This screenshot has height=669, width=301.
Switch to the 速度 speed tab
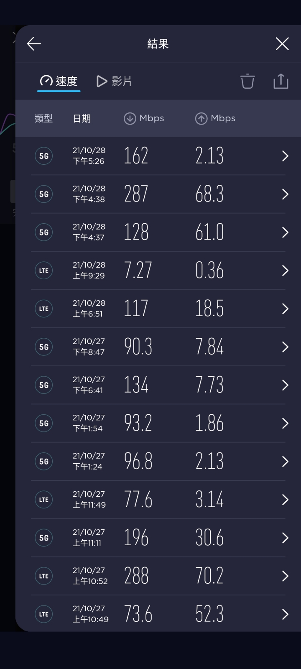59,81
